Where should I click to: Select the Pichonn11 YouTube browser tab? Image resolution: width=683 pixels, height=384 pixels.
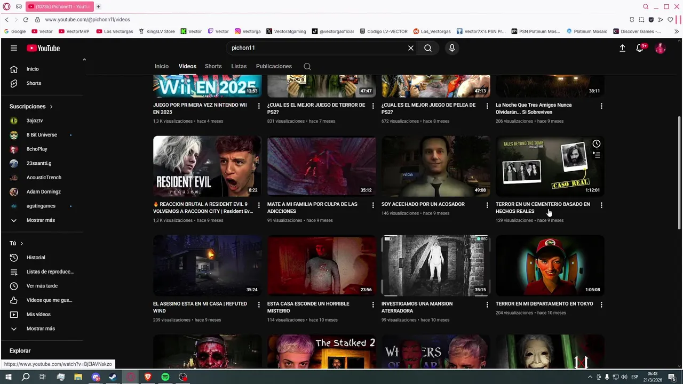(59, 6)
